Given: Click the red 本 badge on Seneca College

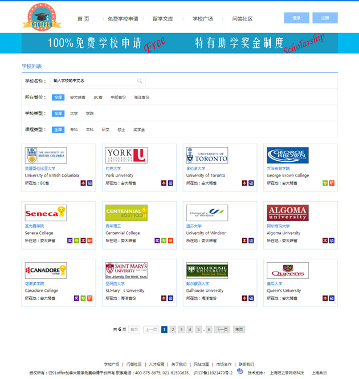Looking at the screenshot, I should coord(83,241).
